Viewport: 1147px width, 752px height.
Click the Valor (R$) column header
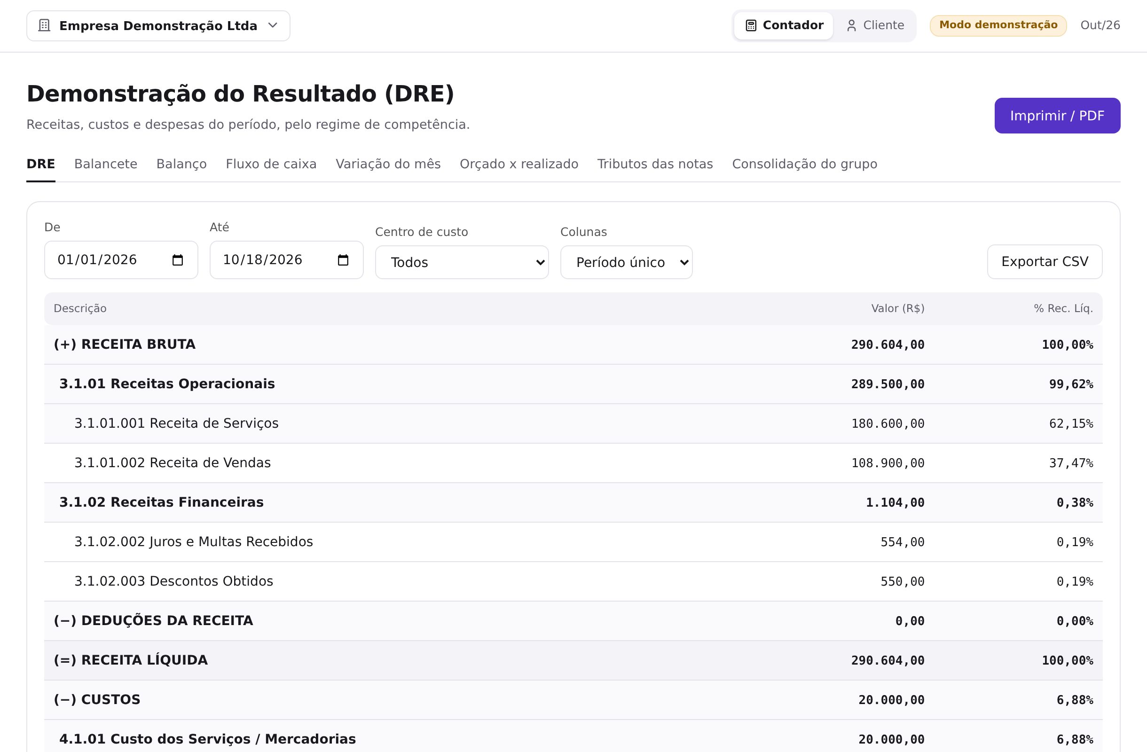(897, 308)
